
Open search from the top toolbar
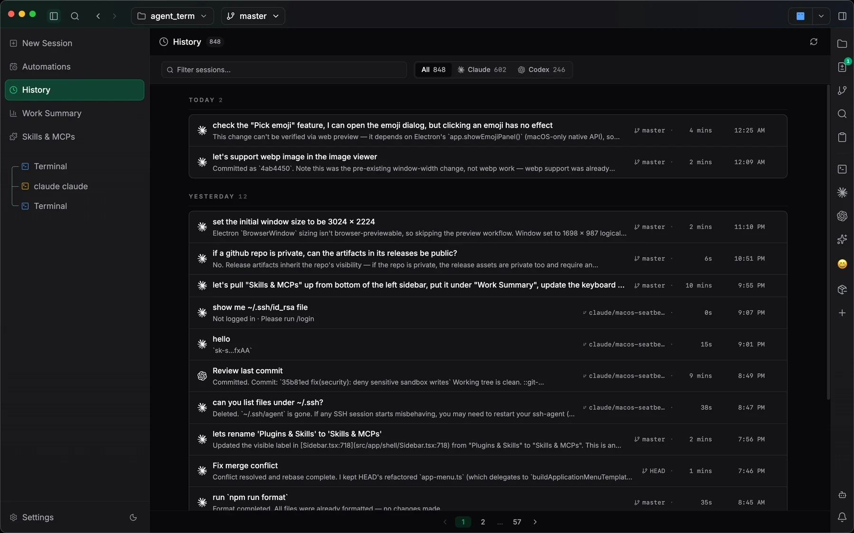pos(74,16)
